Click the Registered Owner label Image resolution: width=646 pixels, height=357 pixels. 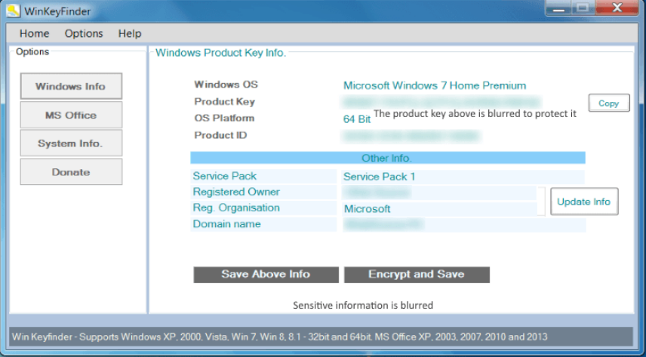(236, 192)
